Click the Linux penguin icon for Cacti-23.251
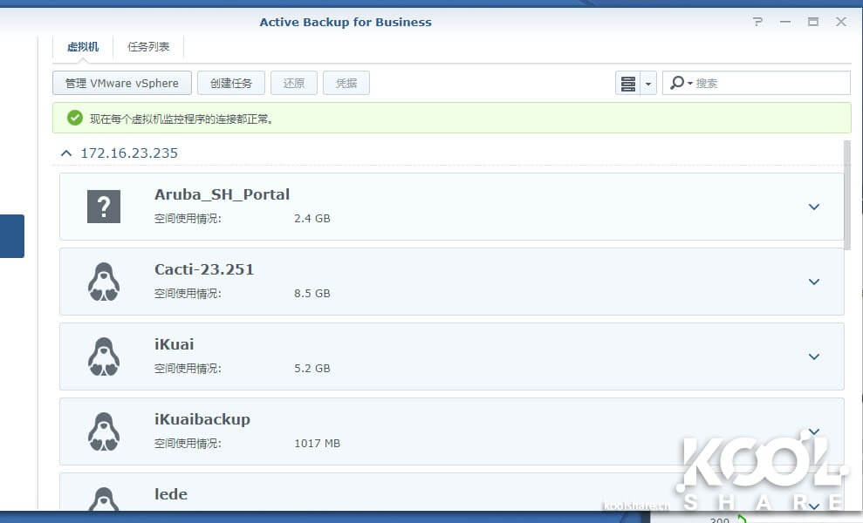Screen dimensions: 863x523 [104, 282]
